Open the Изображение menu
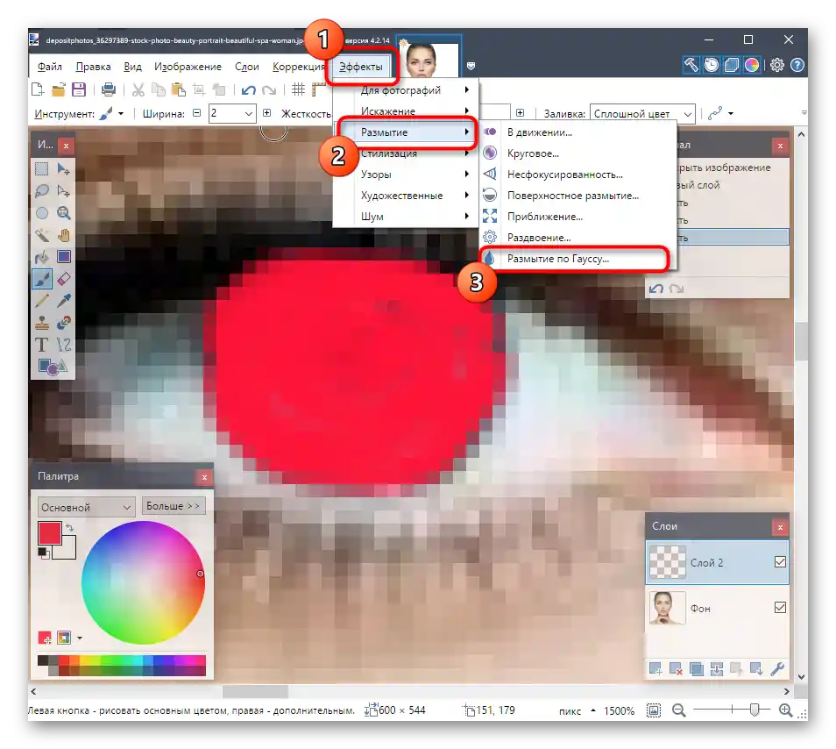This screenshot has width=836, height=749. 188,67
